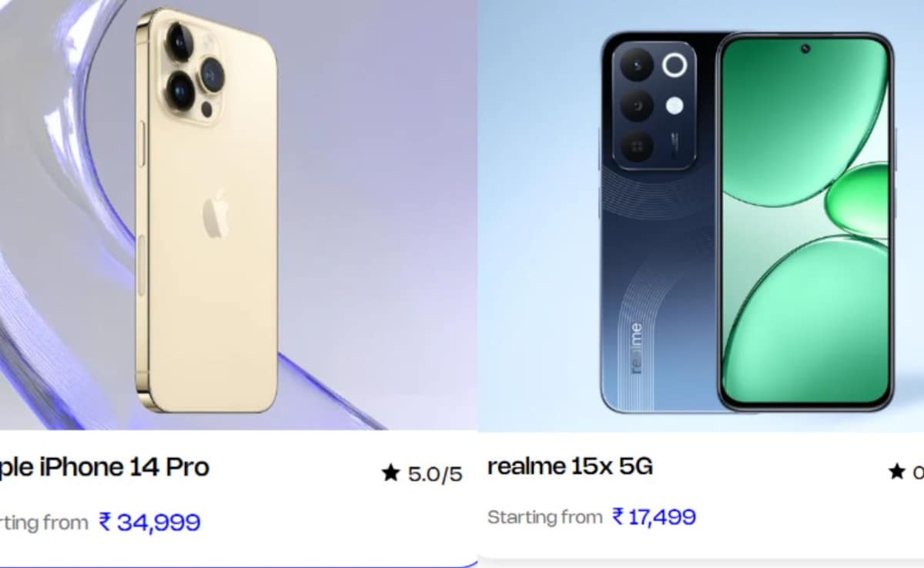Image resolution: width=924 pixels, height=568 pixels.
Task: Click the punch-hole camera on the realme screen
Action: (x=805, y=49)
